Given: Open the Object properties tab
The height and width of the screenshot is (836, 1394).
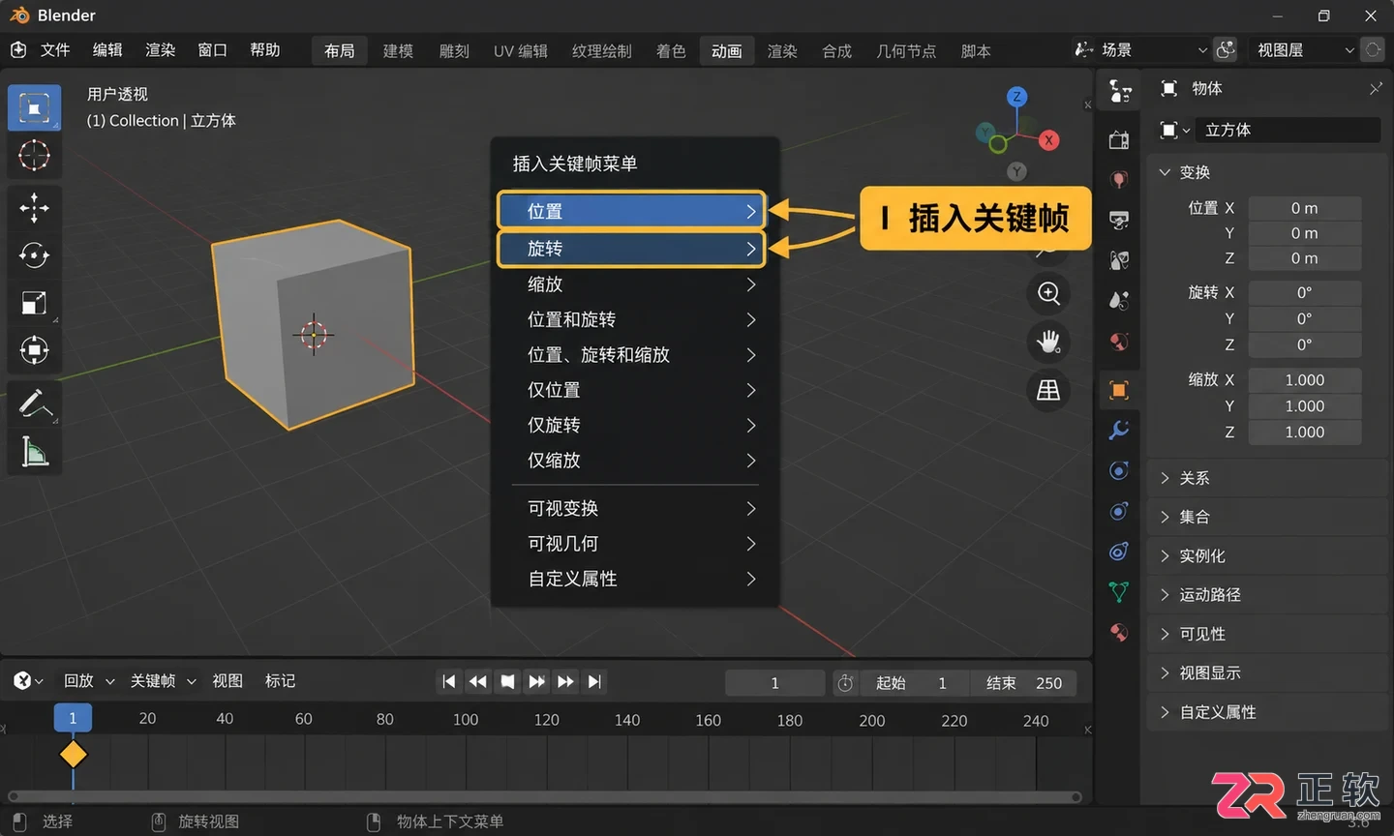Looking at the screenshot, I should click(x=1119, y=390).
